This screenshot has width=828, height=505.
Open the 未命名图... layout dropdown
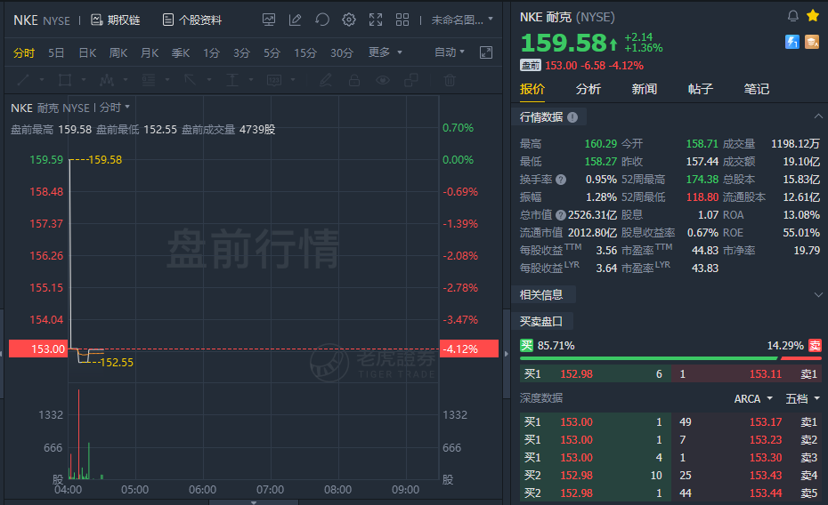(x=462, y=20)
